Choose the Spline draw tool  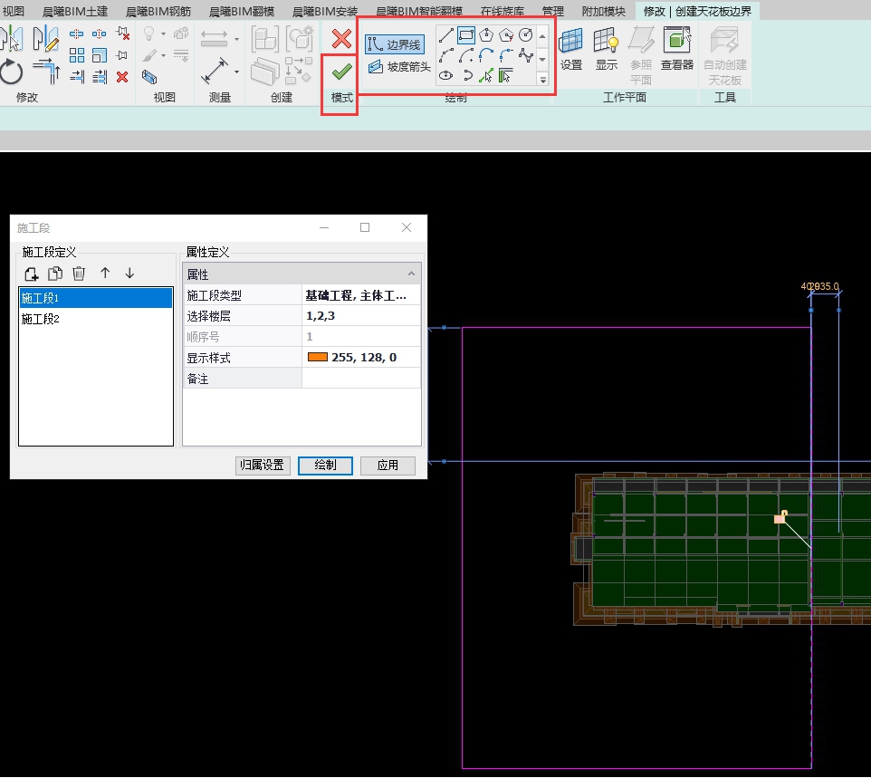pyautogui.click(x=525, y=55)
